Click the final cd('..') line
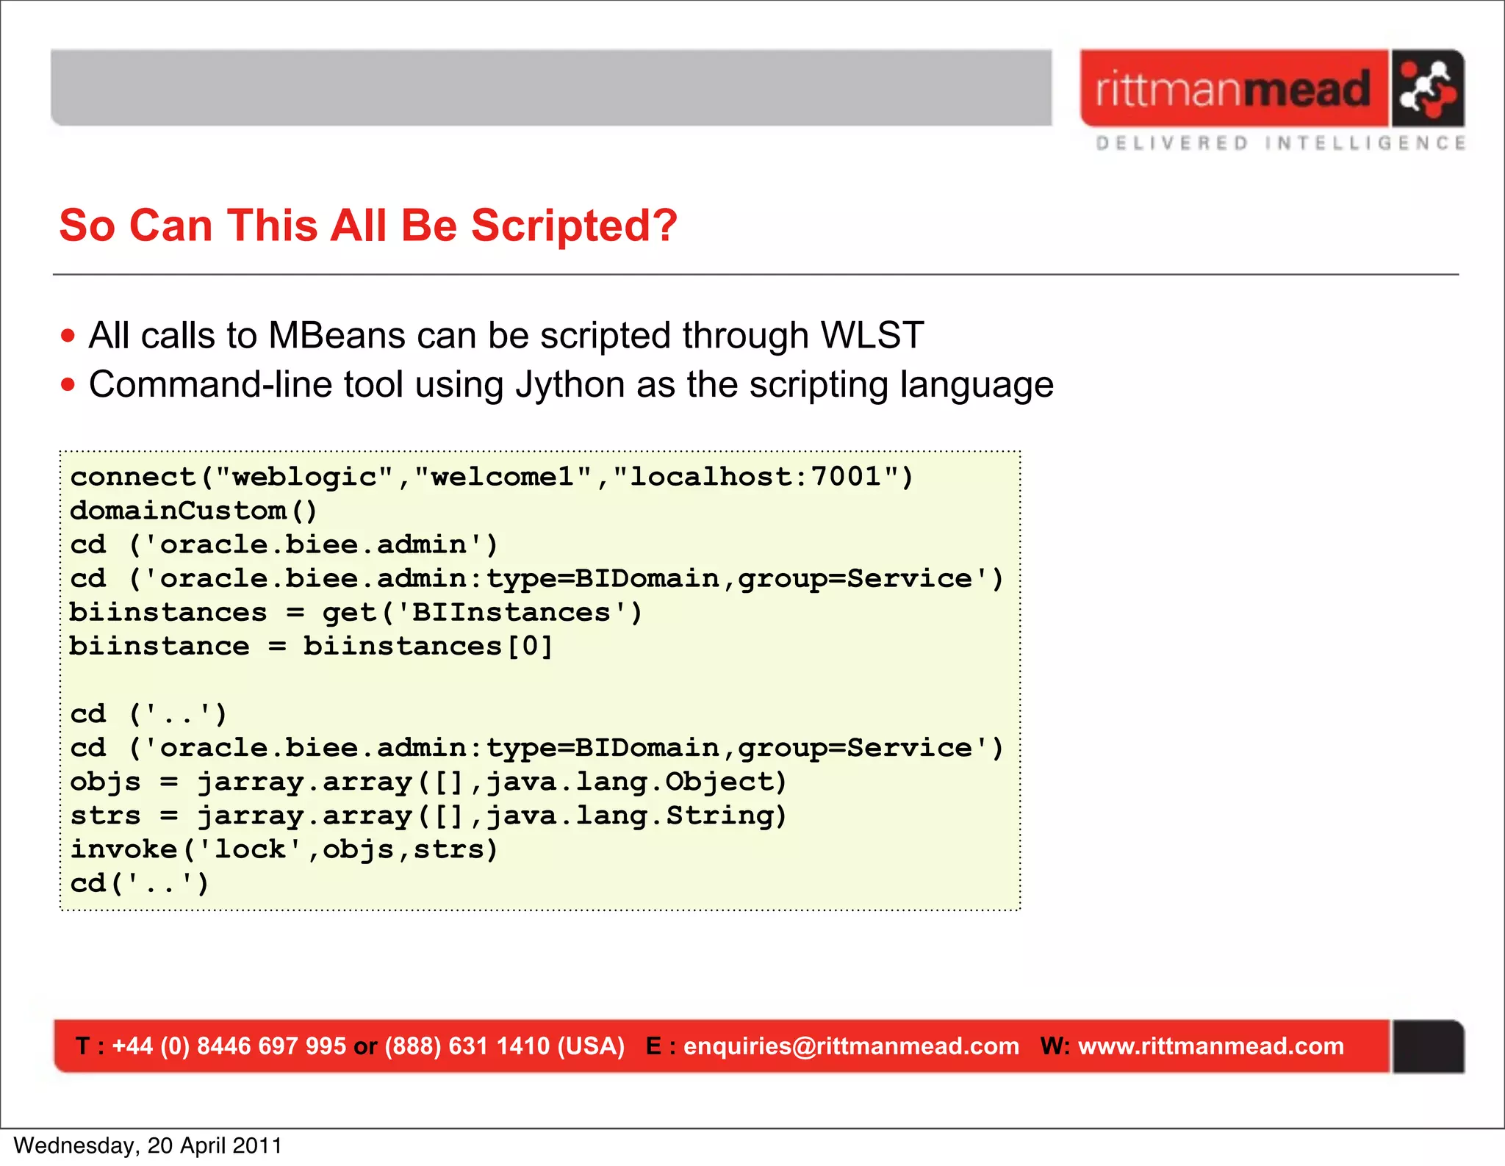Screen dimensions: 1505x1166 coord(140,883)
